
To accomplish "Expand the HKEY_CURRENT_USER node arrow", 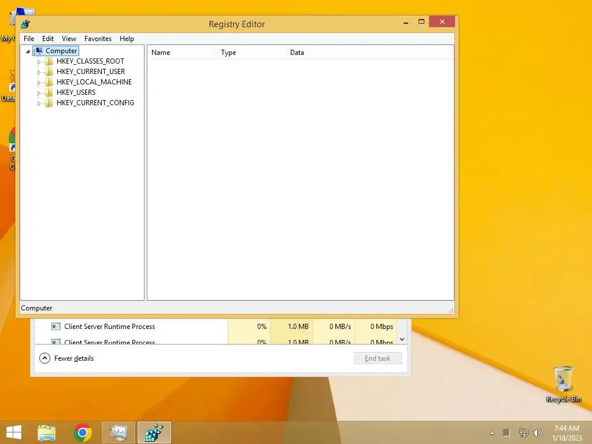I will click(x=39, y=72).
